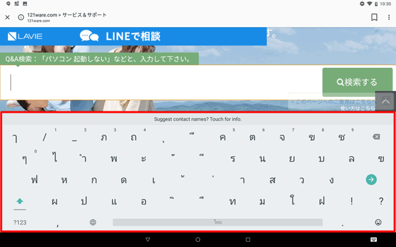Tap the slash key

click(x=44, y=137)
